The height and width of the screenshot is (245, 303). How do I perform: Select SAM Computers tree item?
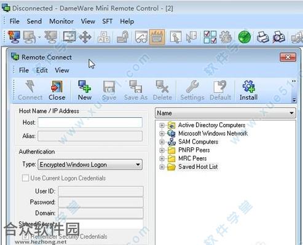(198, 142)
